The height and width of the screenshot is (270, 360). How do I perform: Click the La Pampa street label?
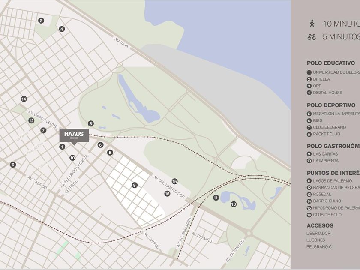(x=22, y=136)
